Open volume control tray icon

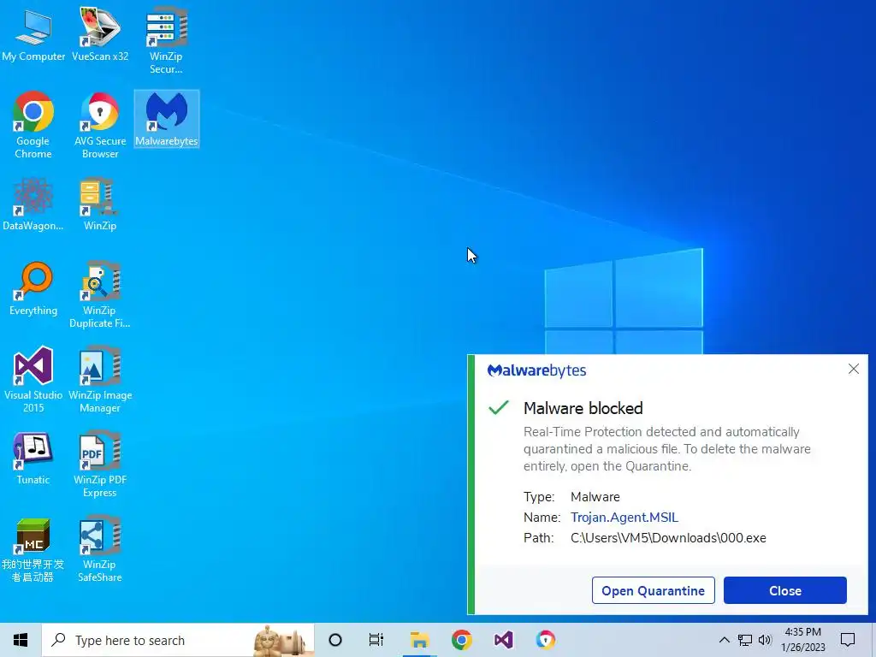[765, 640]
